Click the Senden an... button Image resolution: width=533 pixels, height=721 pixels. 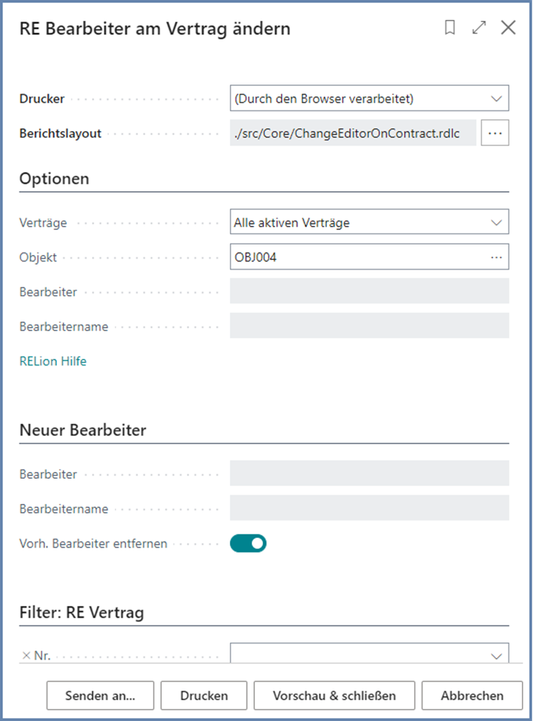tap(100, 696)
